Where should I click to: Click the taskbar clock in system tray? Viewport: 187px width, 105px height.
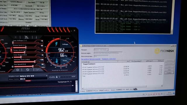(x=170, y=93)
